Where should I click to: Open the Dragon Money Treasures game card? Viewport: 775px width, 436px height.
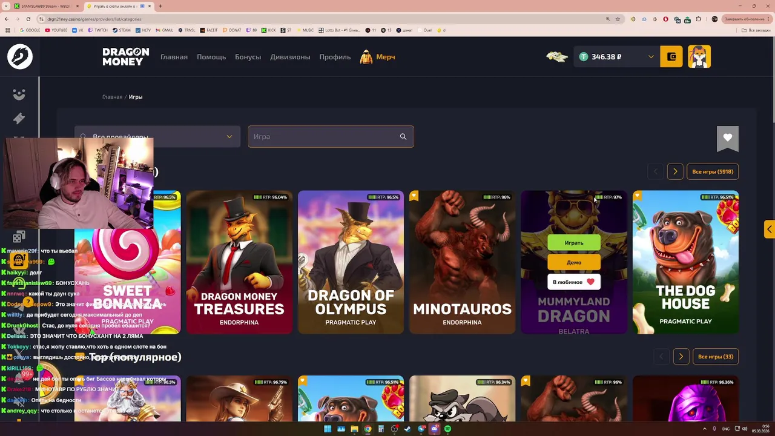(x=239, y=262)
